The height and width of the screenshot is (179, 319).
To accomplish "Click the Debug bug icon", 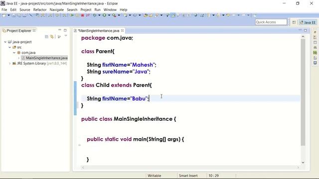I will click(x=95, y=15).
